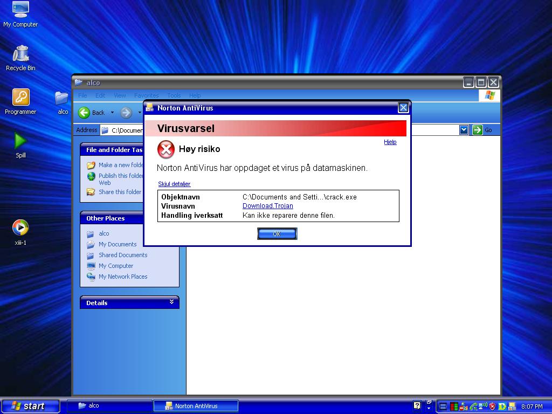Click the help question mark tray icon
Screen dimensions: 552x414
coord(417,406)
